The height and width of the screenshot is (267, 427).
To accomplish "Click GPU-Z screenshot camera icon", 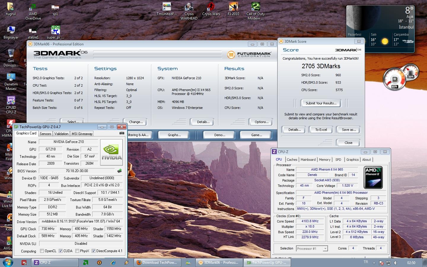I will (x=122, y=133).
